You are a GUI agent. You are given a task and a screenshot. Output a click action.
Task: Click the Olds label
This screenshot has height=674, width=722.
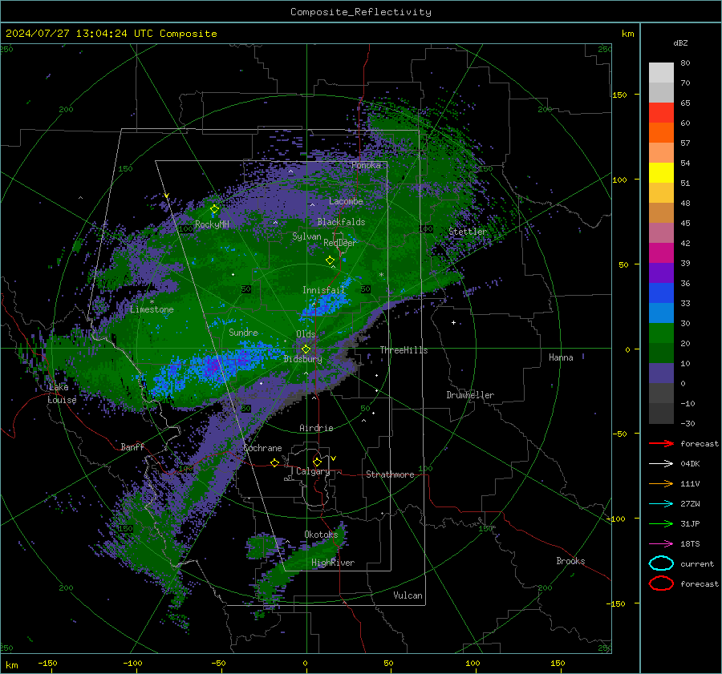point(306,334)
